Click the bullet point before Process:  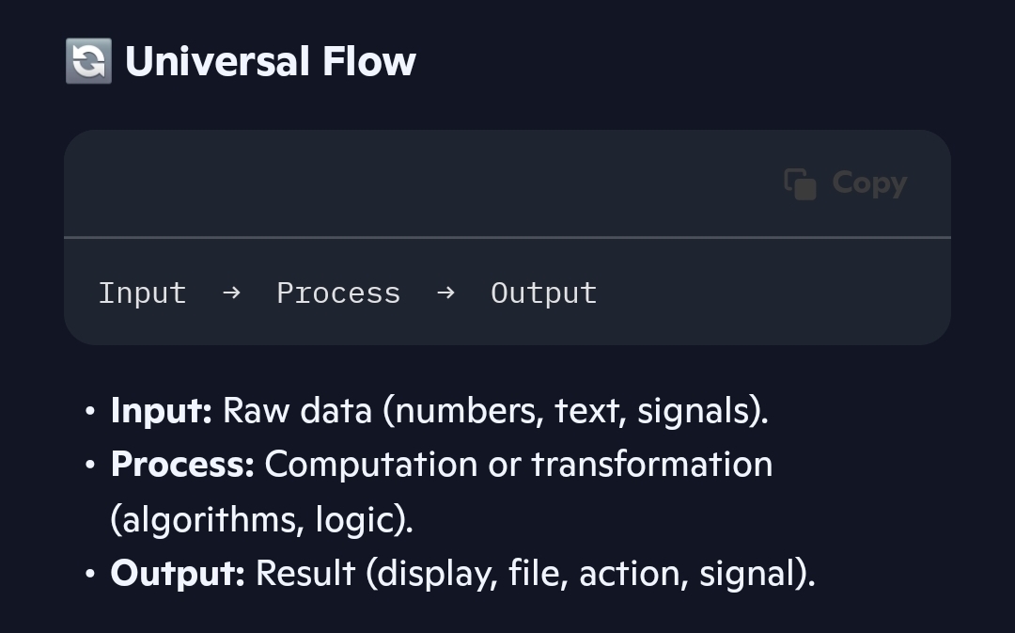[x=89, y=466]
